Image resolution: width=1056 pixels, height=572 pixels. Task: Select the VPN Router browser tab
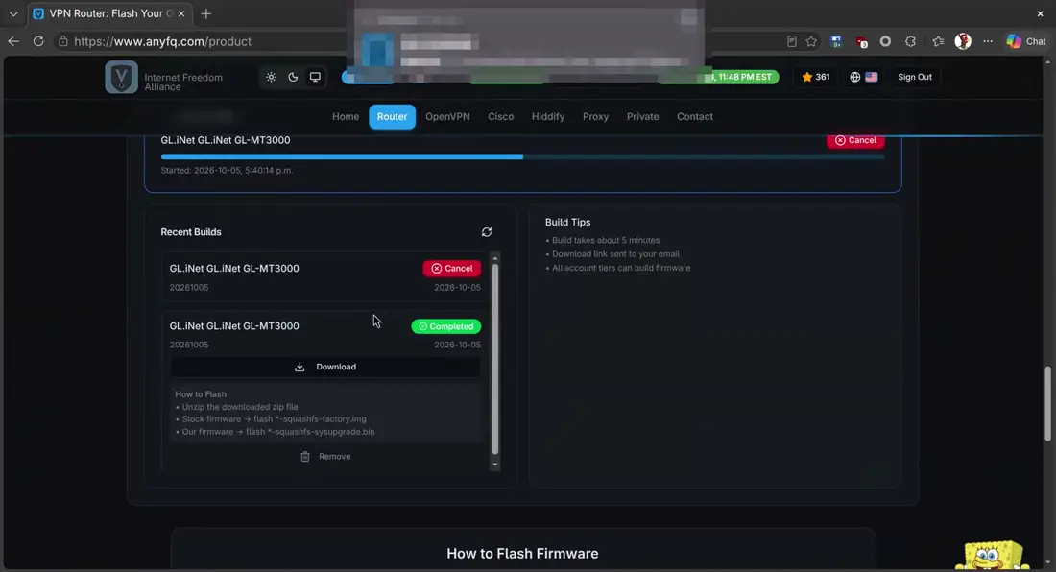coord(109,13)
